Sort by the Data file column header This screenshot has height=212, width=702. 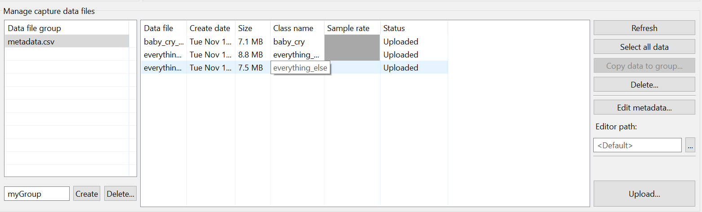coord(164,28)
